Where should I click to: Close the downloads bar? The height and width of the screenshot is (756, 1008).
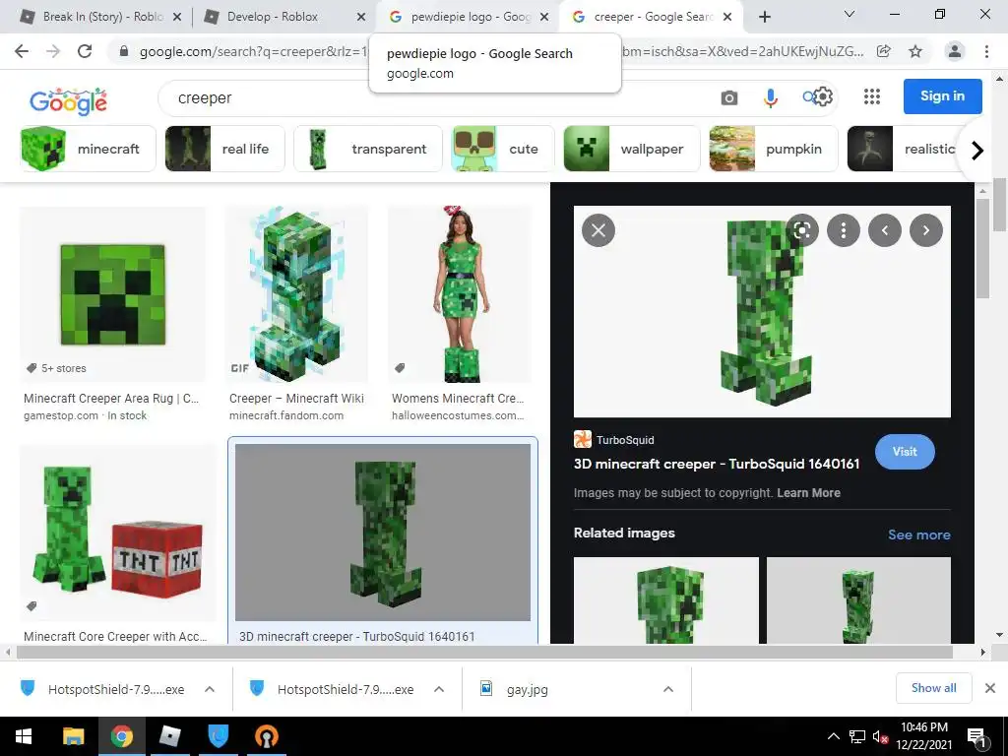990,688
